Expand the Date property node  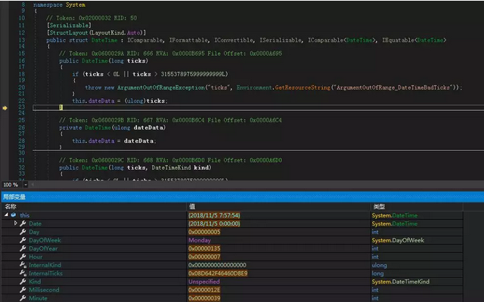click(15, 223)
